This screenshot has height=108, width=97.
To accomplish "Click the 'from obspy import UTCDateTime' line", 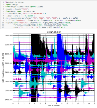I will [x=20, y=11].
